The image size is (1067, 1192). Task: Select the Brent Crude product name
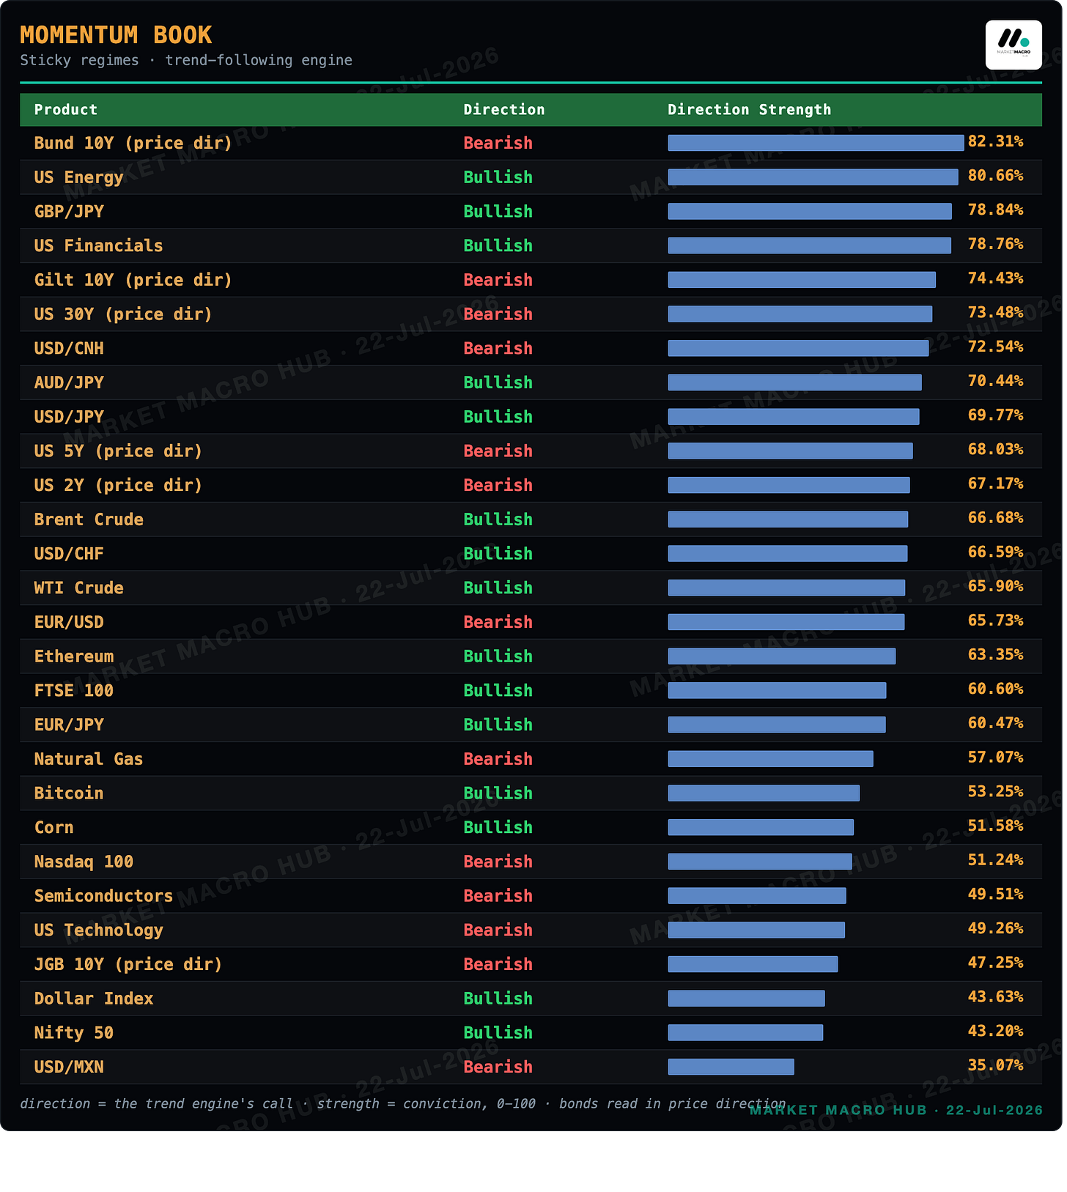pyautogui.click(x=89, y=519)
